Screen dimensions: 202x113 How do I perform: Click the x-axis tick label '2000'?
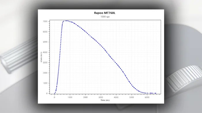point(85,97)
